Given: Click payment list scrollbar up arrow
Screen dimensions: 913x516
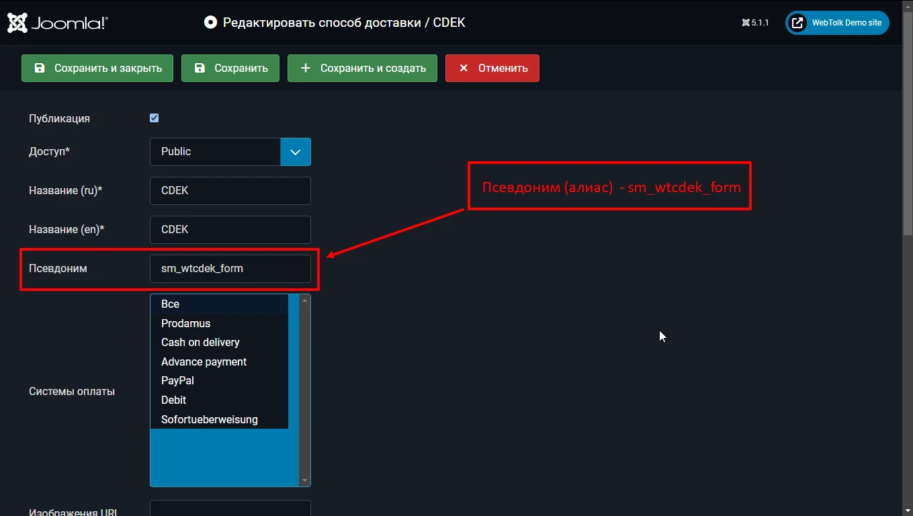Looking at the screenshot, I should [x=305, y=300].
